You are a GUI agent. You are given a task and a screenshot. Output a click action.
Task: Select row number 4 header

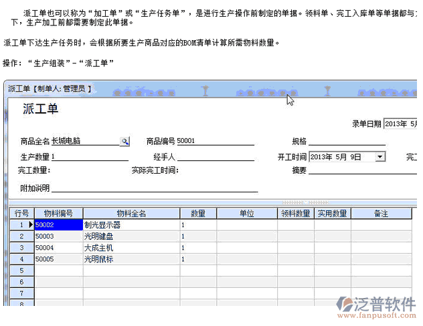[x=22, y=259]
